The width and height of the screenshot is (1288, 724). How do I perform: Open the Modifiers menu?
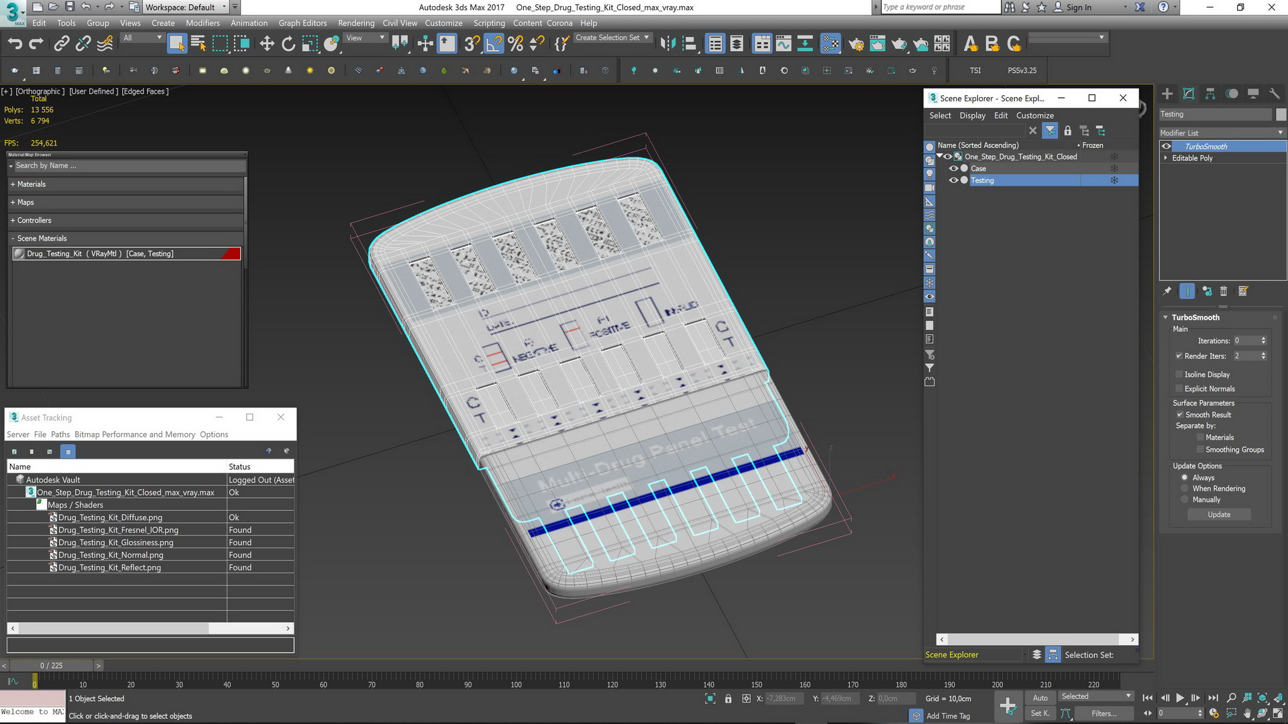point(203,23)
